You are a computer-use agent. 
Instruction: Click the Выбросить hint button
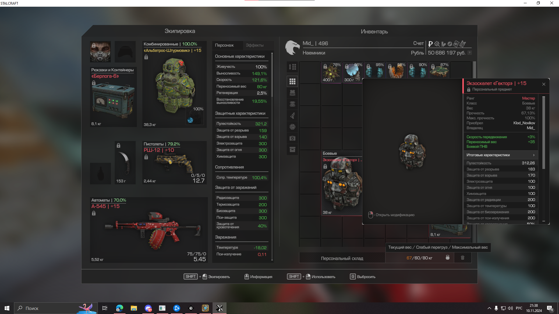(363, 277)
